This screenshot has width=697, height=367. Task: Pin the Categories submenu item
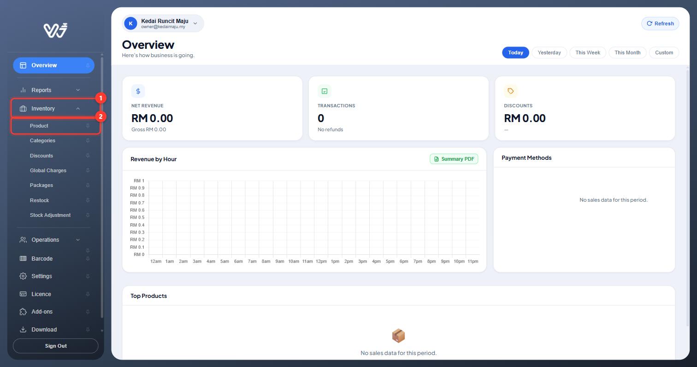88,141
